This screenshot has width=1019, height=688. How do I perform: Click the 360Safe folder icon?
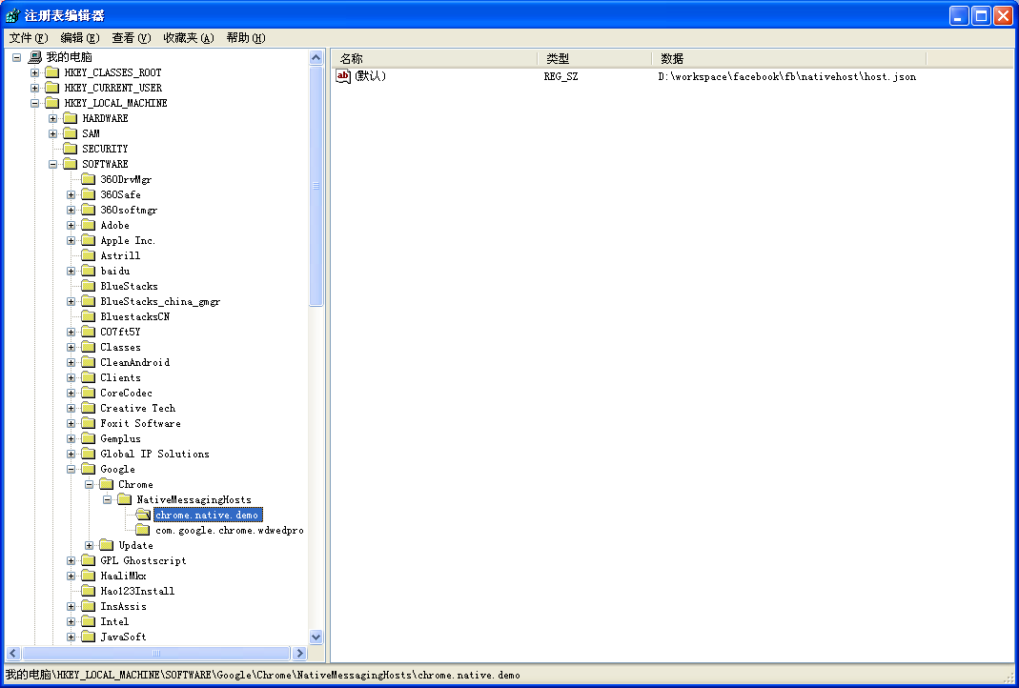pyautogui.click(x=89, y=195)
